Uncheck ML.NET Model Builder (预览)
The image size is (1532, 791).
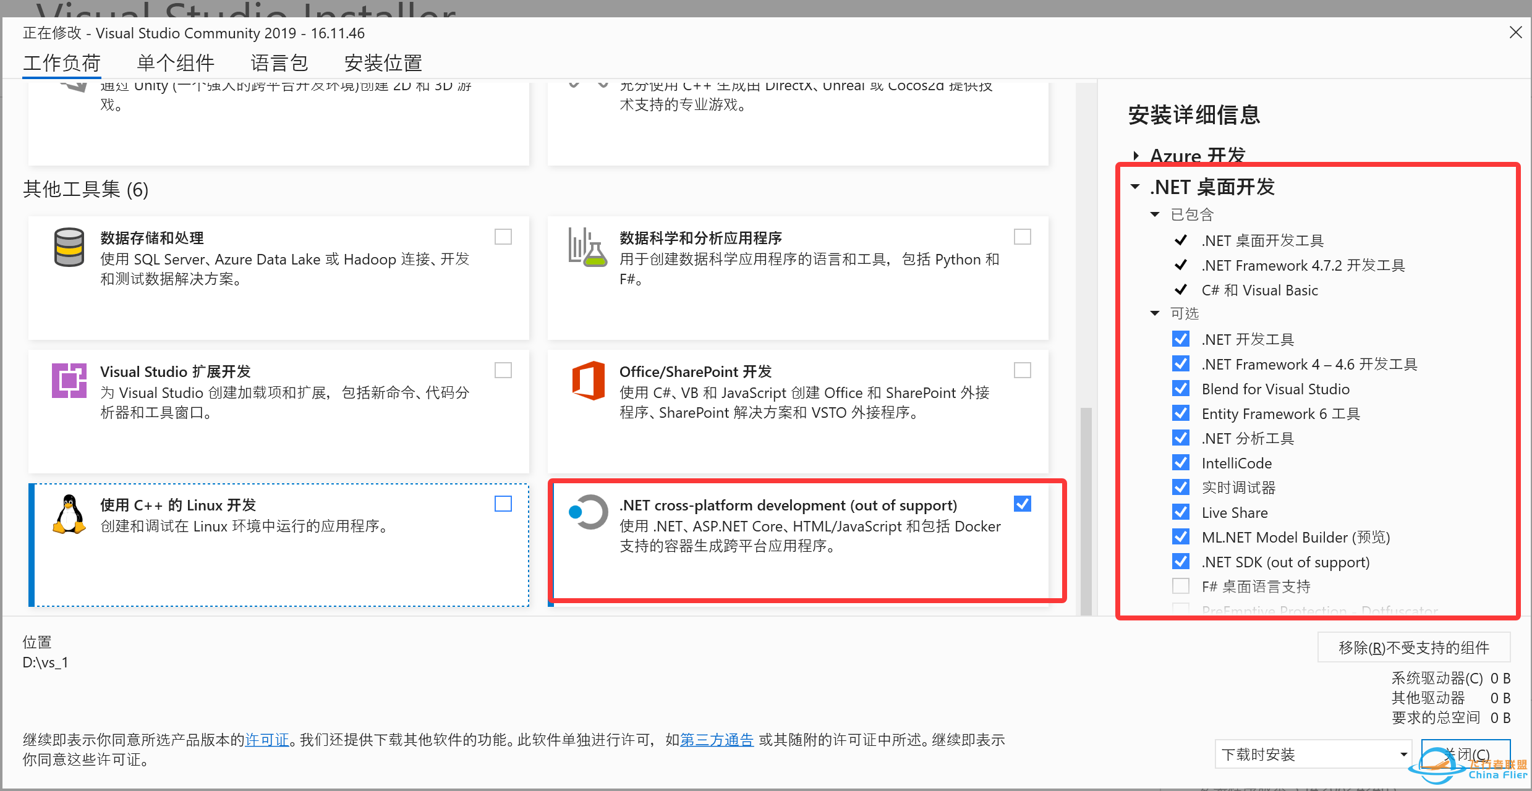point(1181,536)
